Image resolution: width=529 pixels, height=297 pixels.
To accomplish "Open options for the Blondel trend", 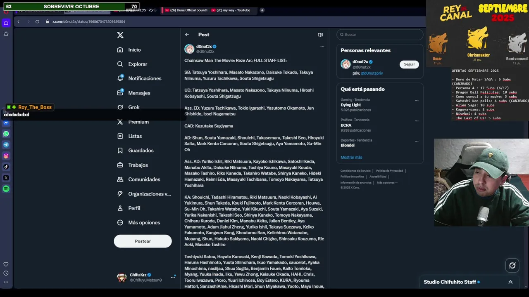I will [417, 141].
